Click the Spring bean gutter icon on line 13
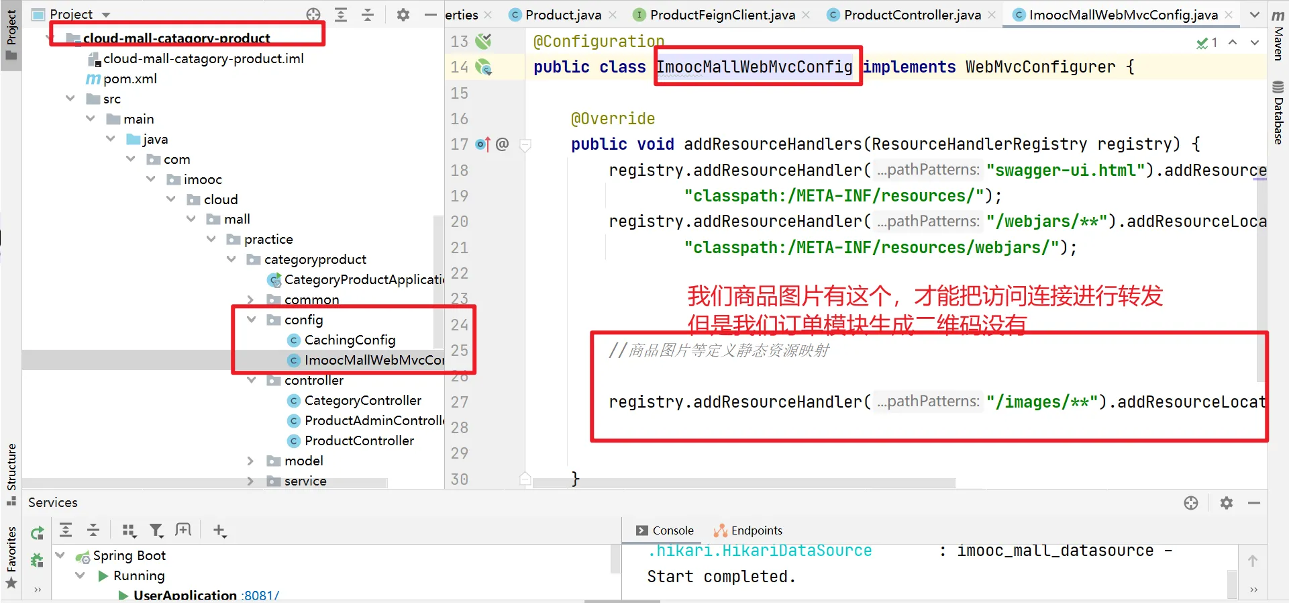This screenshot has height=603, width=1289. pos(483,42)
